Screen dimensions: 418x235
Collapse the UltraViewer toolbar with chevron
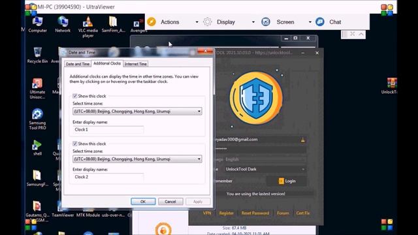point(361,34)
